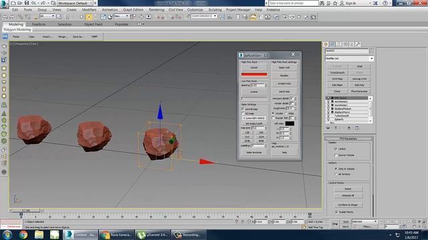Open the Selected key filter dropdown

[x=364, y=221]
